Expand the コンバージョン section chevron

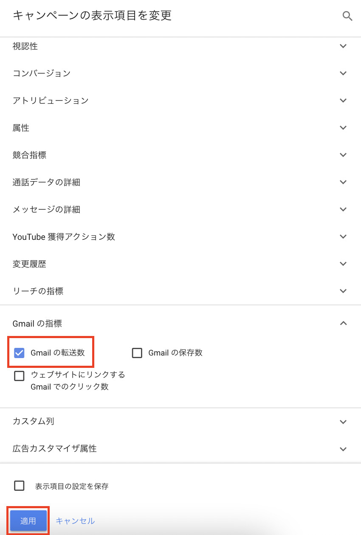[344, 73]
